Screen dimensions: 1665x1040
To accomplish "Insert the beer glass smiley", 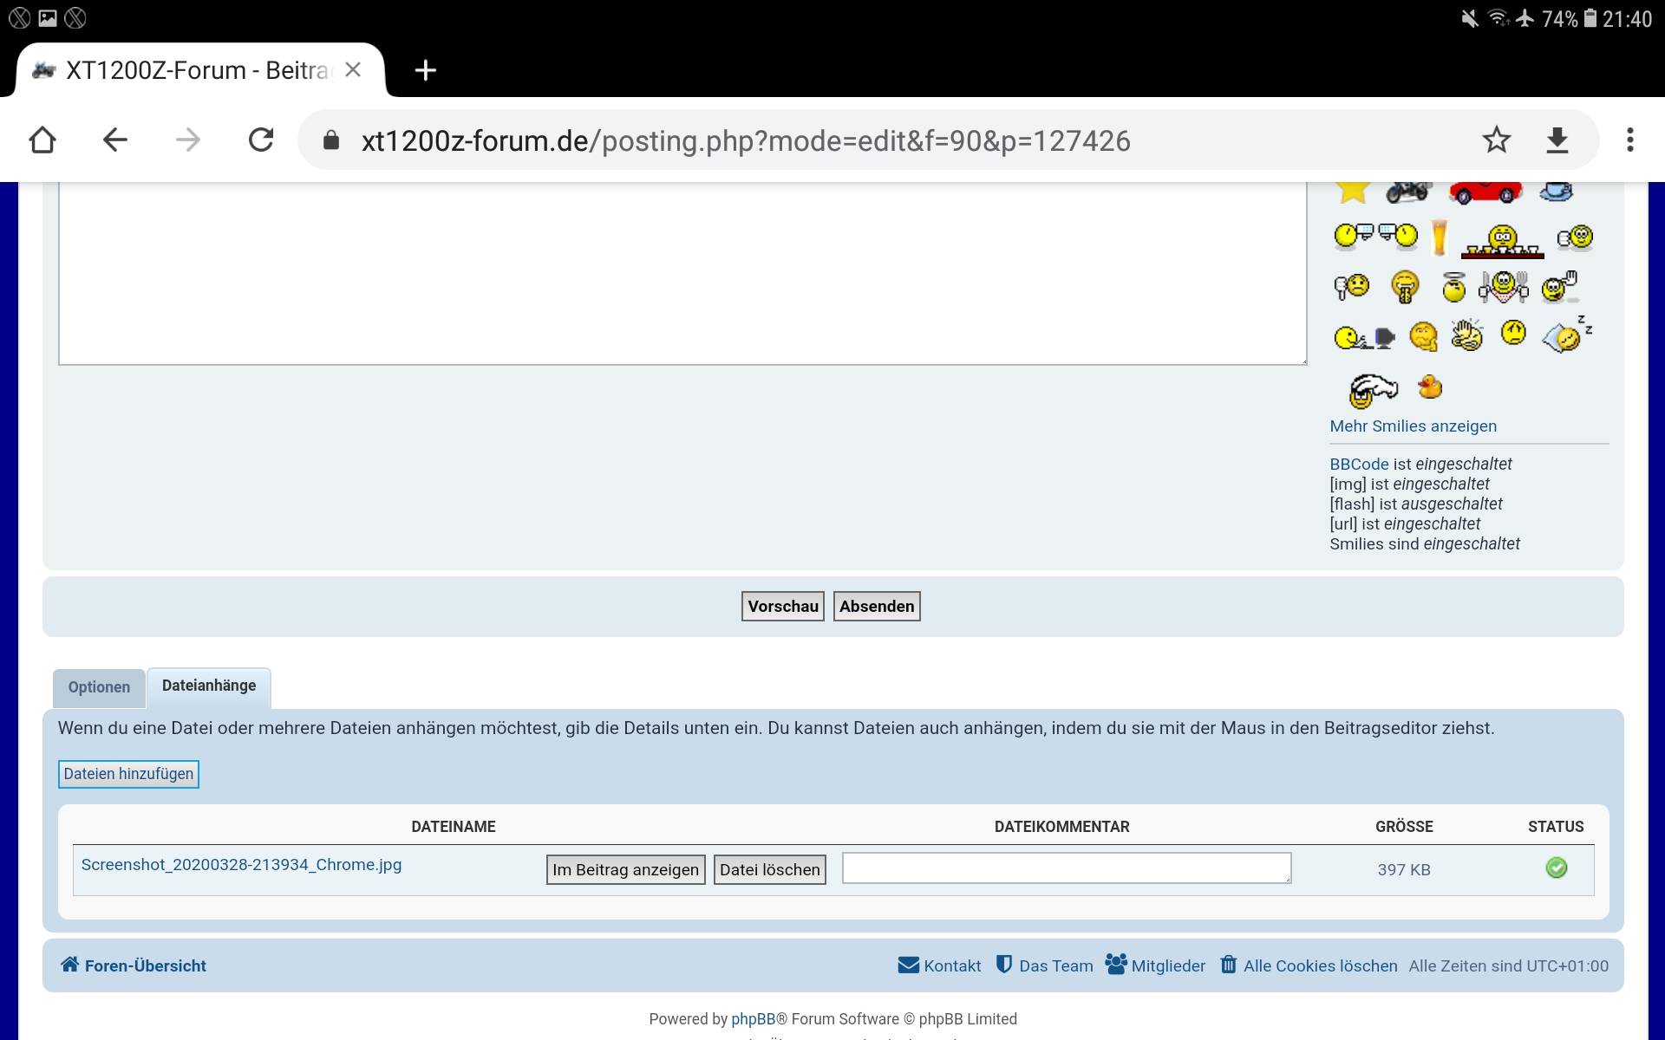I will click(1440, 237).
